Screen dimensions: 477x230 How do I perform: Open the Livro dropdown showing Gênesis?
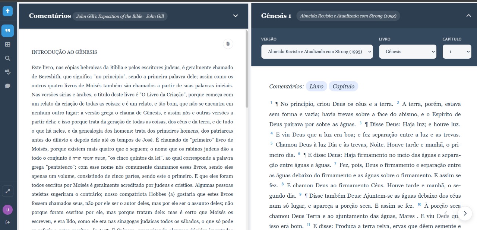coord(407,52)
